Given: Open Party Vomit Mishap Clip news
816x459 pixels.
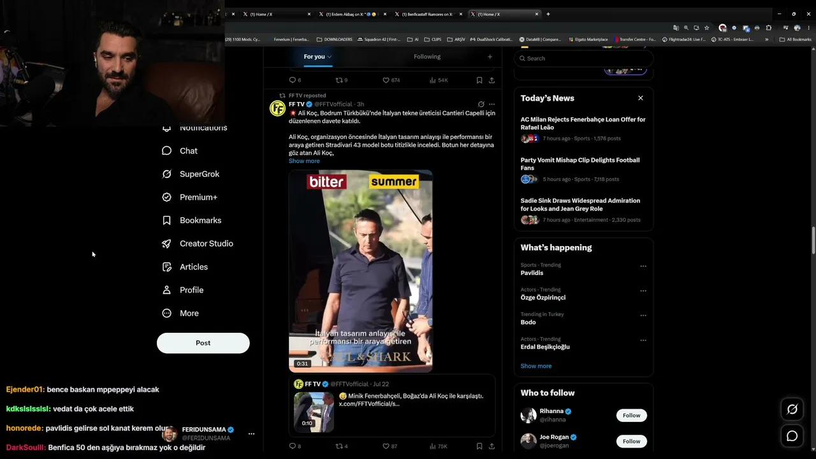Looking at the screenshot, I should [583, 170].
